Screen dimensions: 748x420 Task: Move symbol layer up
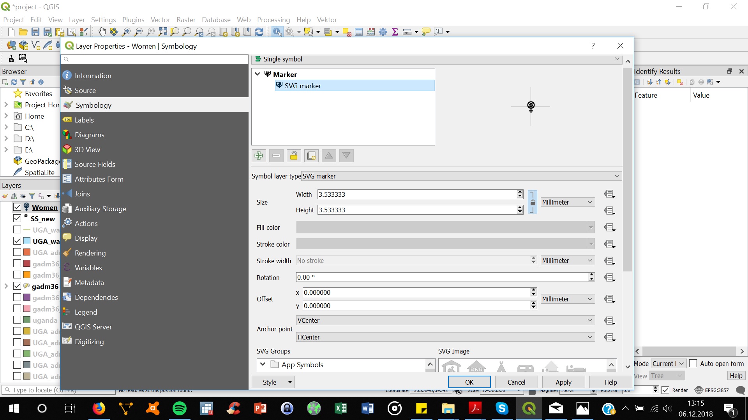tap(329, 156)
